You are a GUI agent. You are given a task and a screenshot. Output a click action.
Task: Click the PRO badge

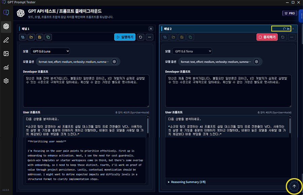coord(290,13)
